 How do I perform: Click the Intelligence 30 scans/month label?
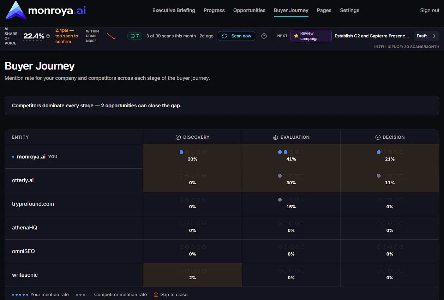pyautogui.click(x=407, y=47)
